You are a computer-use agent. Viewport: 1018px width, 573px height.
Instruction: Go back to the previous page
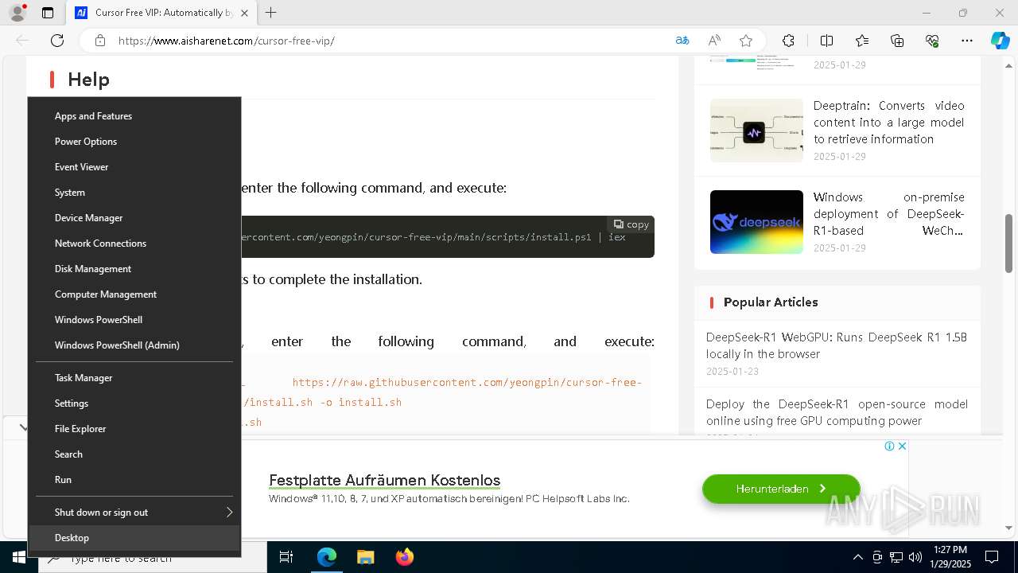[x=22, y=41]
